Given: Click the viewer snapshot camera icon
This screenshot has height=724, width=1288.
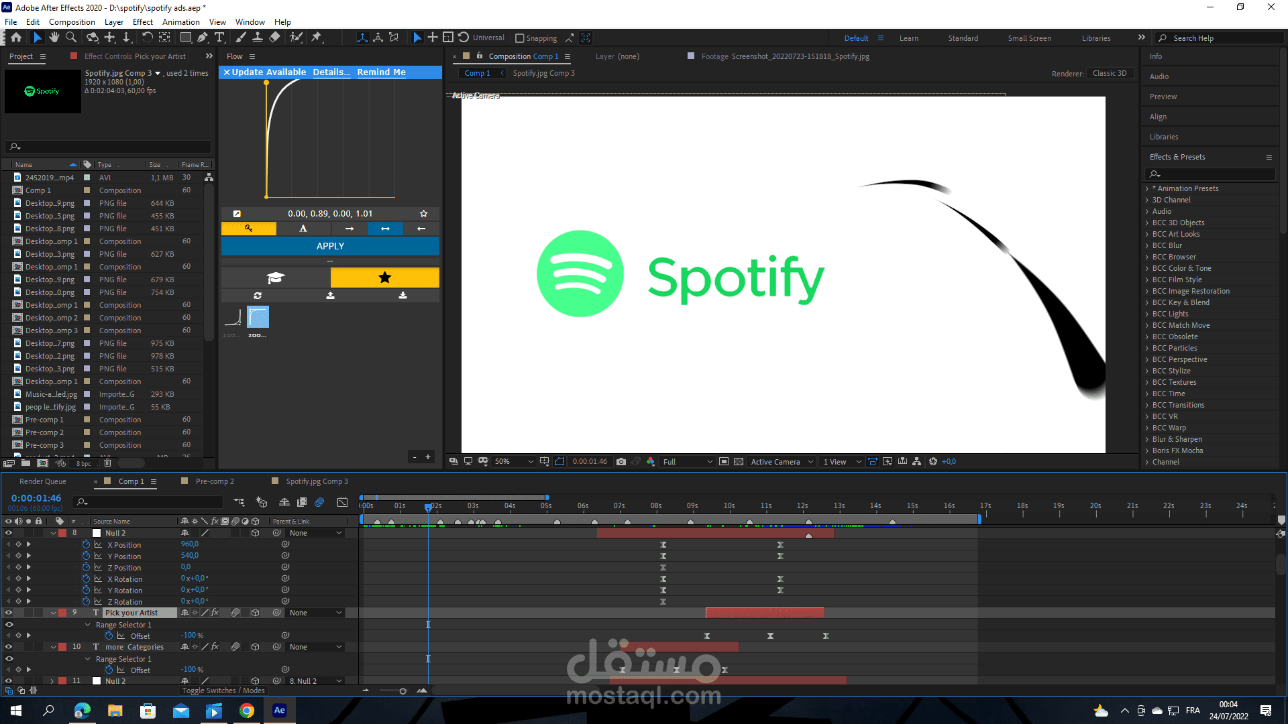Looking at the screenshot, I should [x=621, y=462].
